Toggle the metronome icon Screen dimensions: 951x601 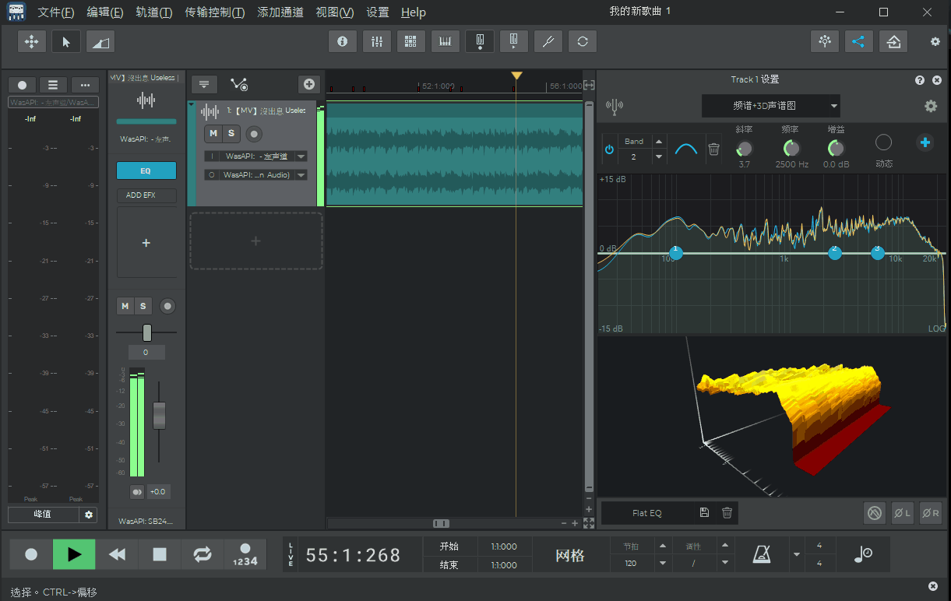tap(761, 554)
